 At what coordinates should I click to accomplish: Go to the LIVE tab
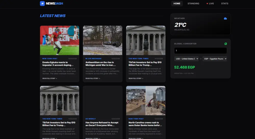[x=210, y=4]
